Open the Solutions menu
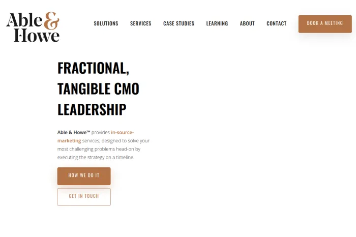The height and width of the screenshot is (237, 356). point(106,23)
